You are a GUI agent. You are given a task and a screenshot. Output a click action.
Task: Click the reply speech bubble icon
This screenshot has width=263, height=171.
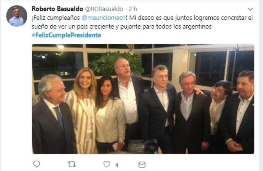point(37,164)
